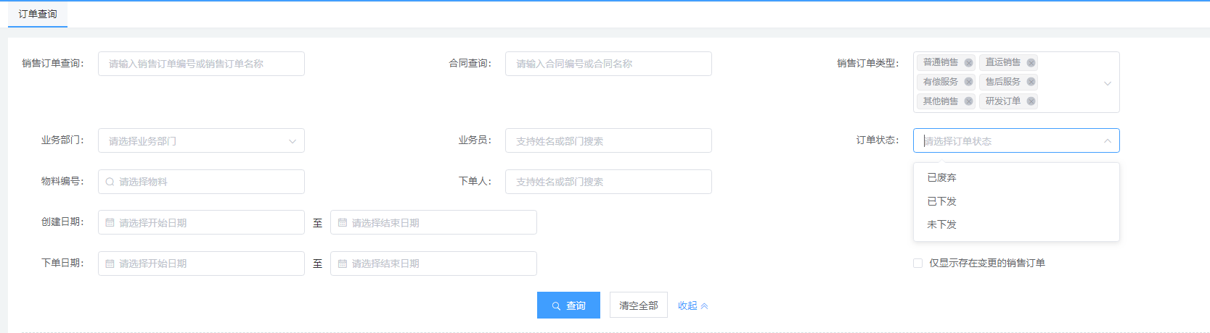
Task: Remove the 研发订单 tag
Action: click(x=1031, y=101)
